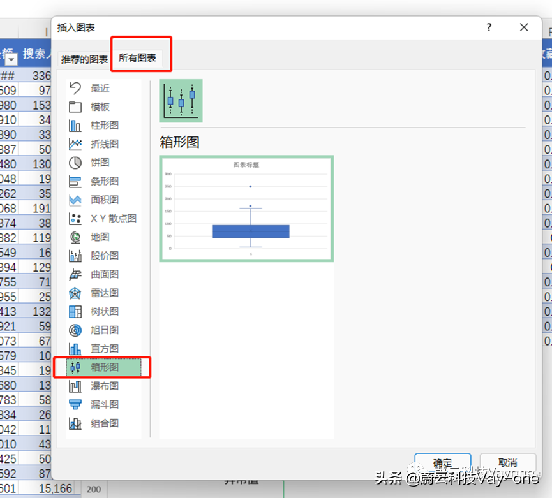Switch to the 推荐的图表 tab
The width and height of the screenshot is (552, 498).
[x=84, y=59]
